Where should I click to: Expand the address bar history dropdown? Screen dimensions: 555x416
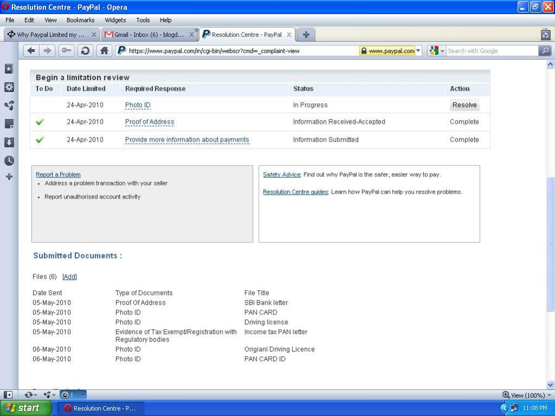(x=418, y=51)
